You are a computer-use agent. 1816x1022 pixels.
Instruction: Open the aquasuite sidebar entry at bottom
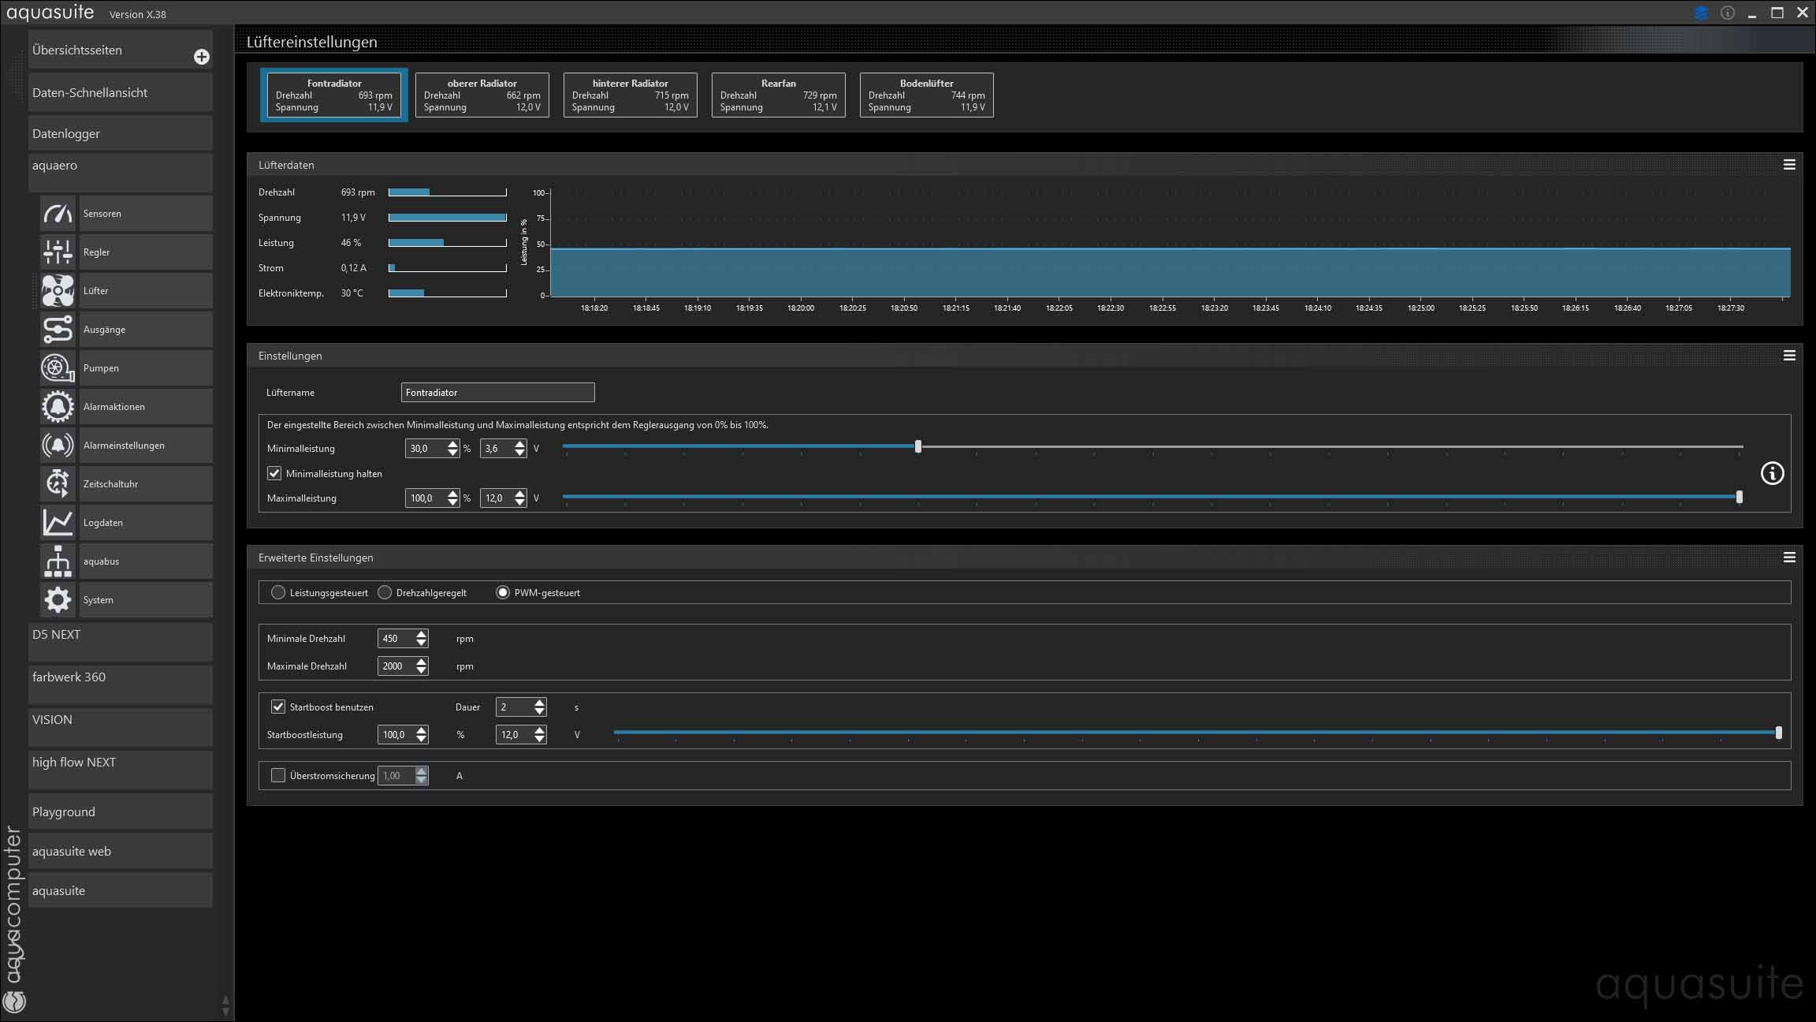coord(120,890)
